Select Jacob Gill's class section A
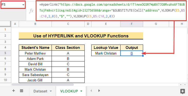This screenshot has width=188, height=96. tap(68, 80)
